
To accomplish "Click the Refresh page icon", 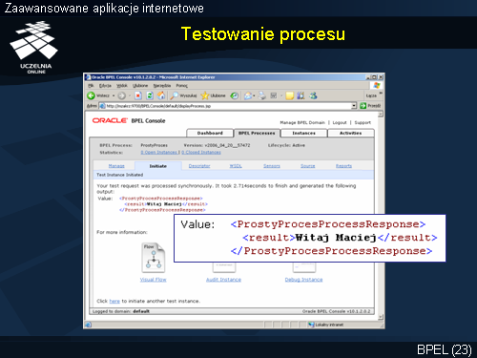I will [x=150, y=95].
